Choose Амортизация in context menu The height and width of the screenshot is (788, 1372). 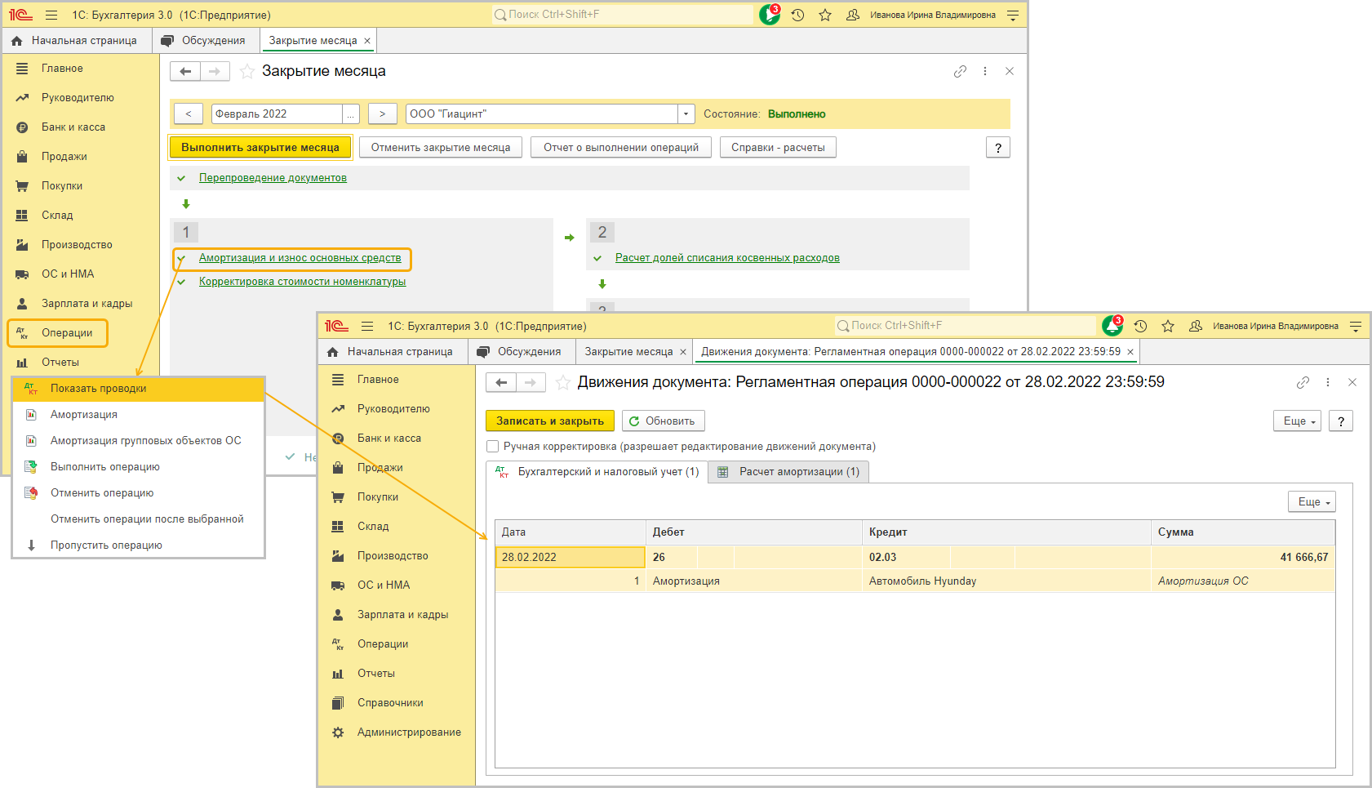[139, 415]
